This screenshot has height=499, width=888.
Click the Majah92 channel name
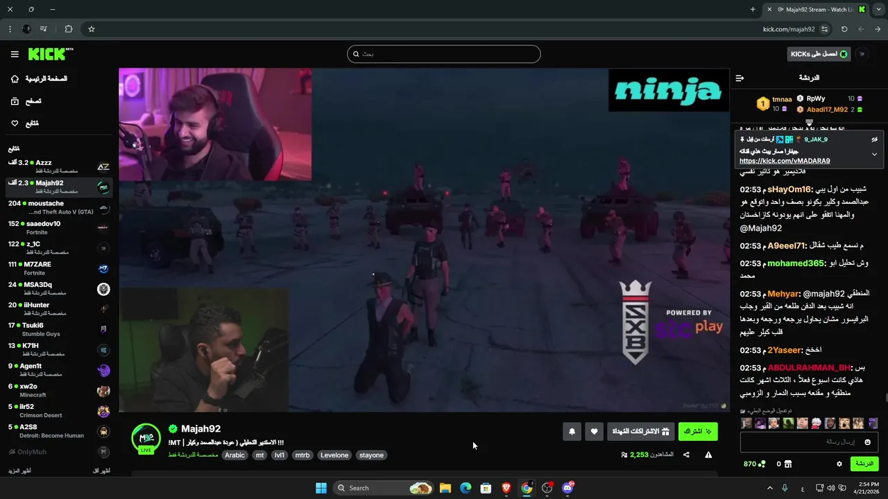tap(200, 429)
